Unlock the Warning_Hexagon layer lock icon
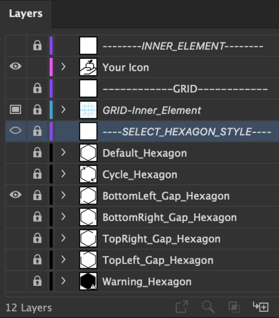 [38, 281]
